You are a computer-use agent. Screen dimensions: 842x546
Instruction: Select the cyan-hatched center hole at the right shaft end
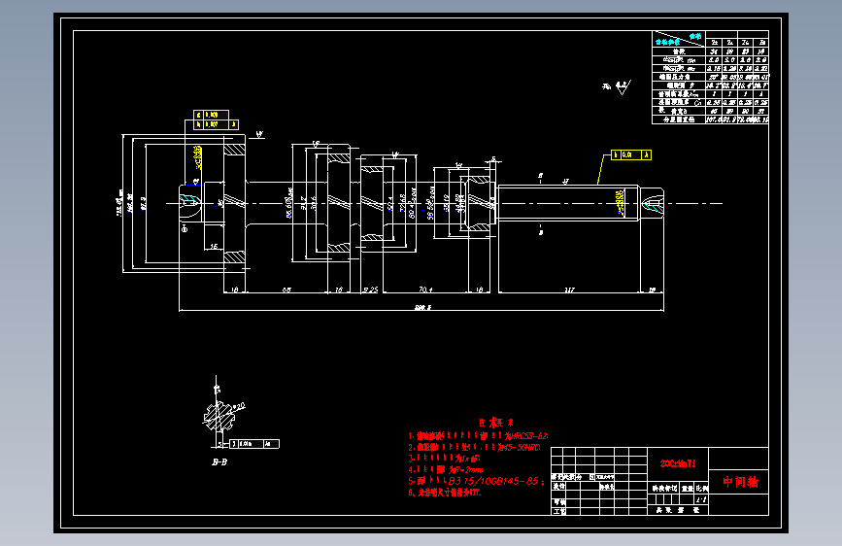[653, 203]
